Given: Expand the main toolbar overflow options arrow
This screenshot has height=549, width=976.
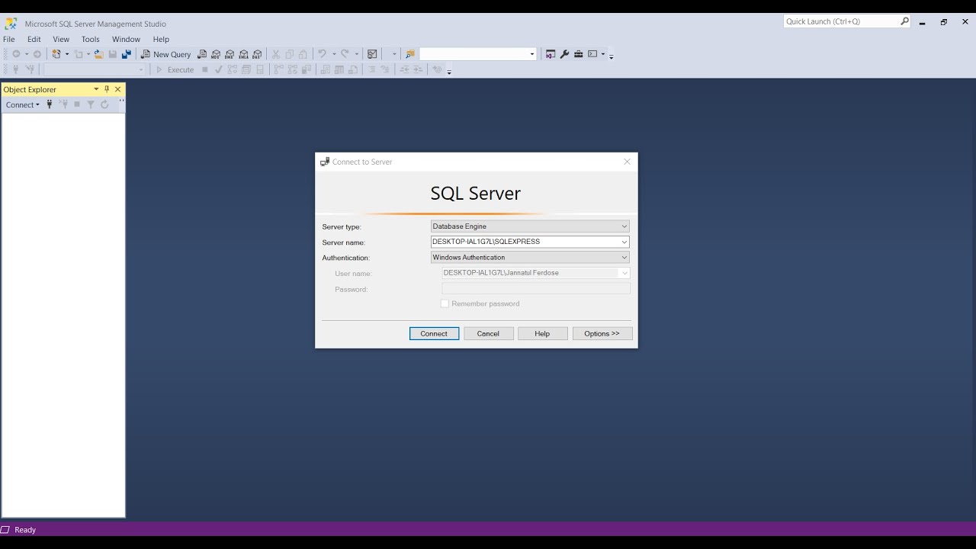Looking at the screenshot, I should coord(611,56).
